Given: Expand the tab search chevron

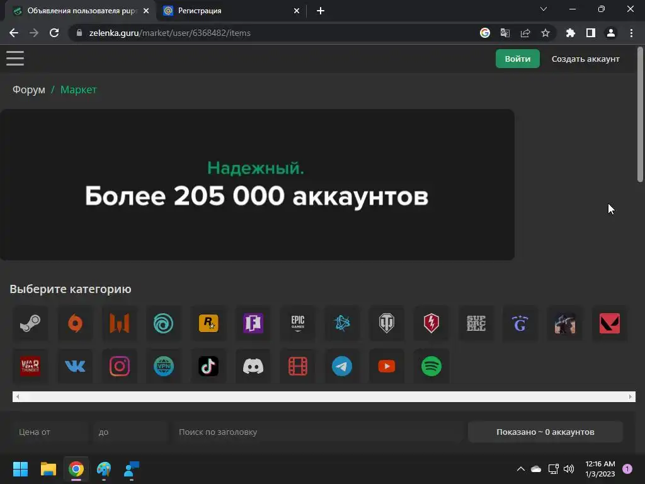Looking at the screenshot, I should [x=544, y=9].
